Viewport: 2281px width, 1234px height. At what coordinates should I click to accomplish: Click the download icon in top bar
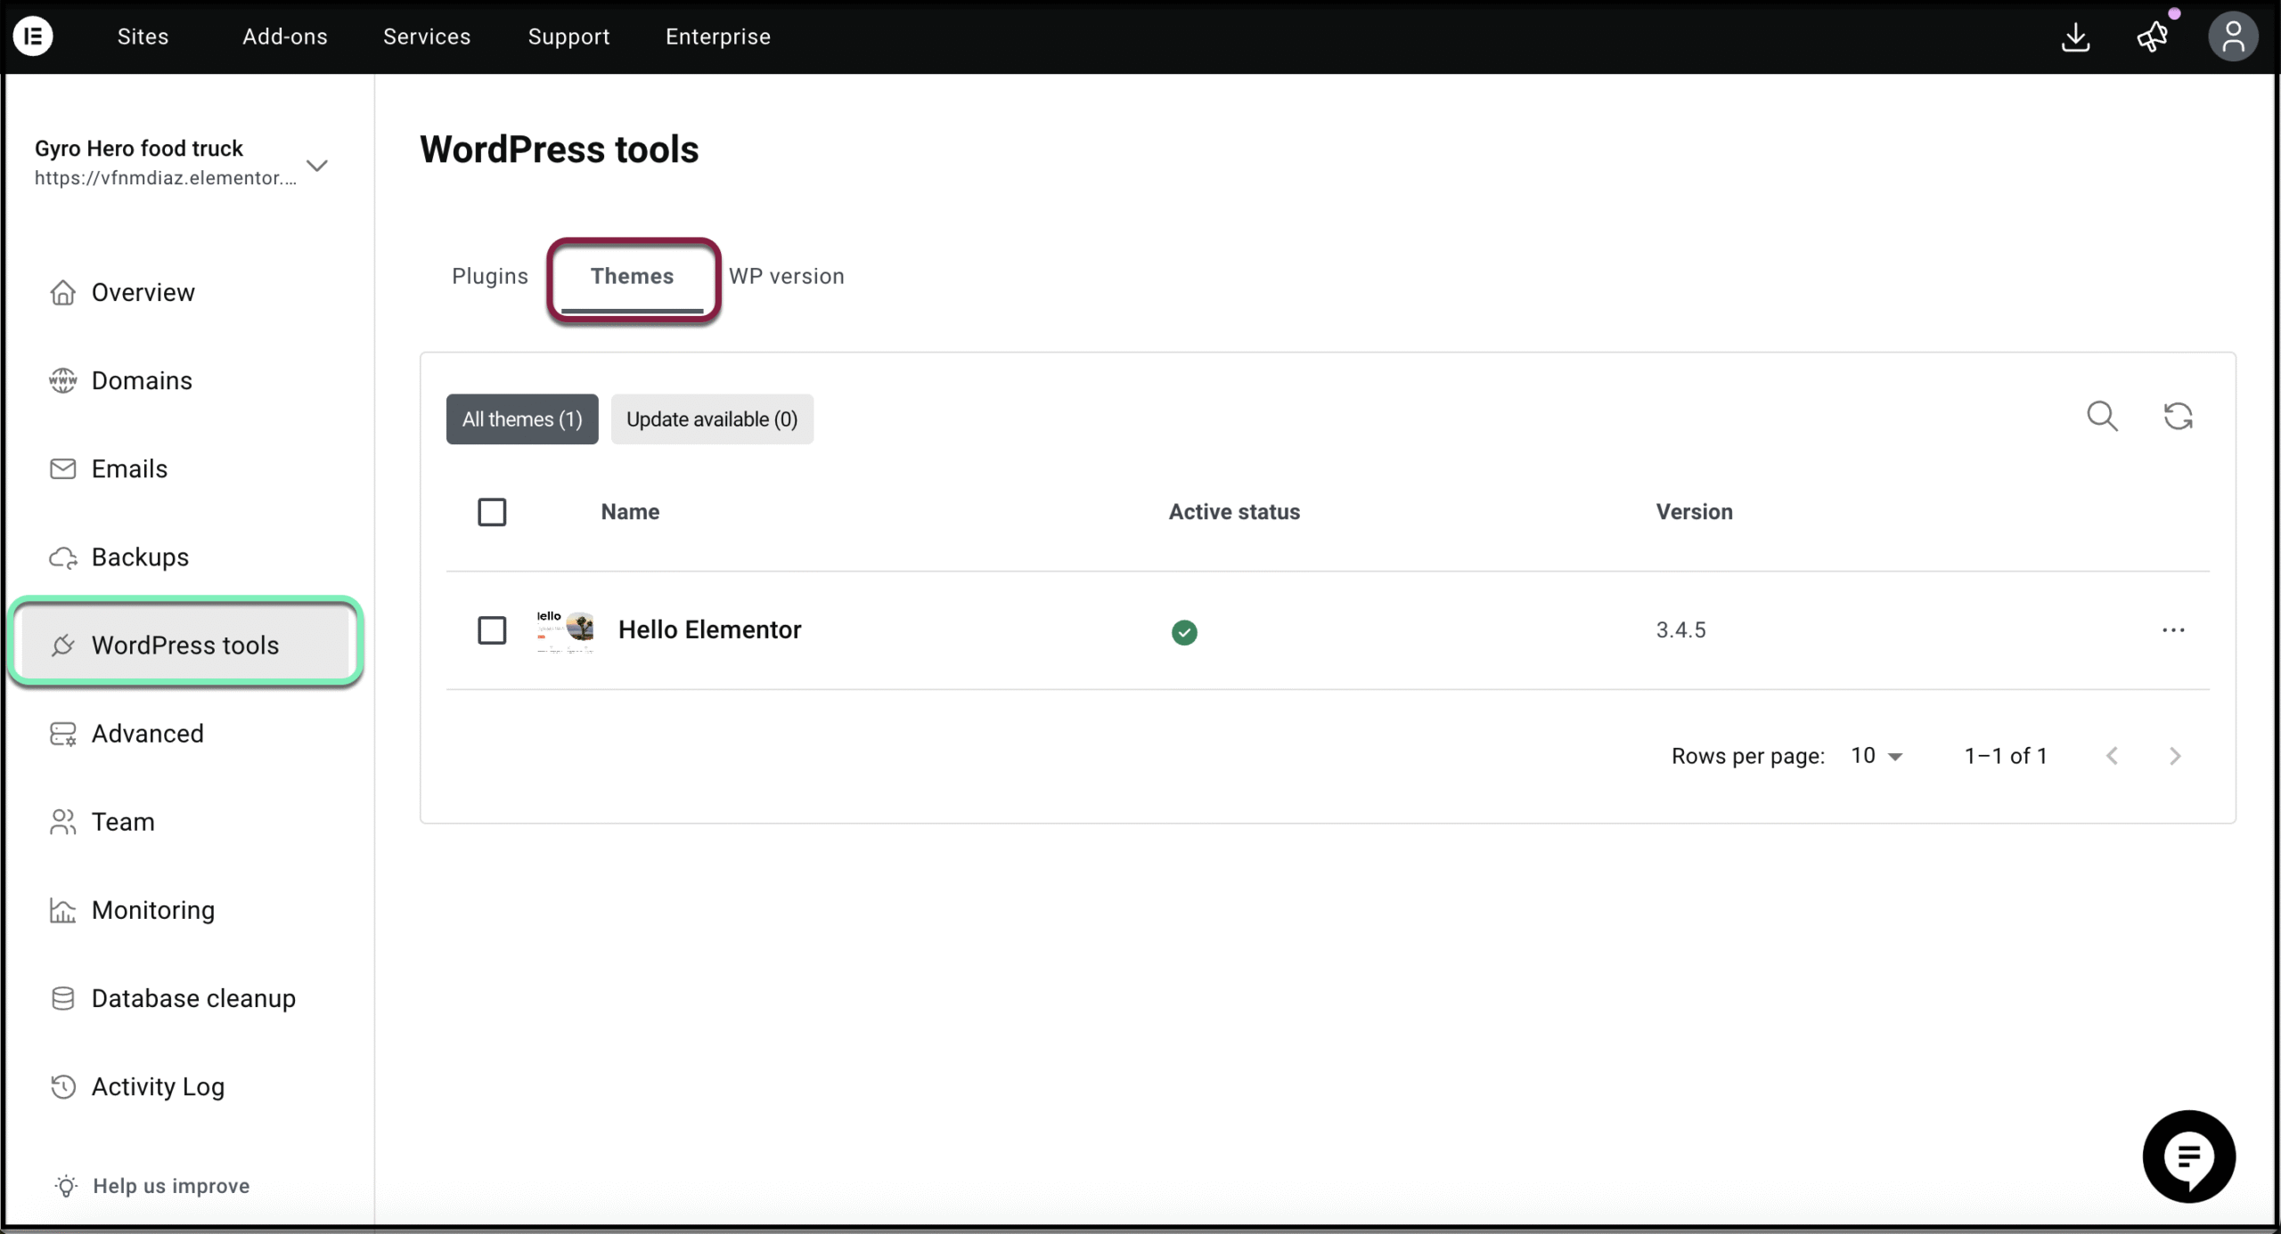point(2075,37)
